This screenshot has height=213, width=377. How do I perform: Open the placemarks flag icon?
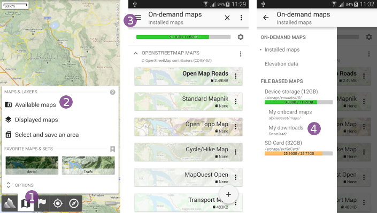pyautogui.click(x=42, y=203)
